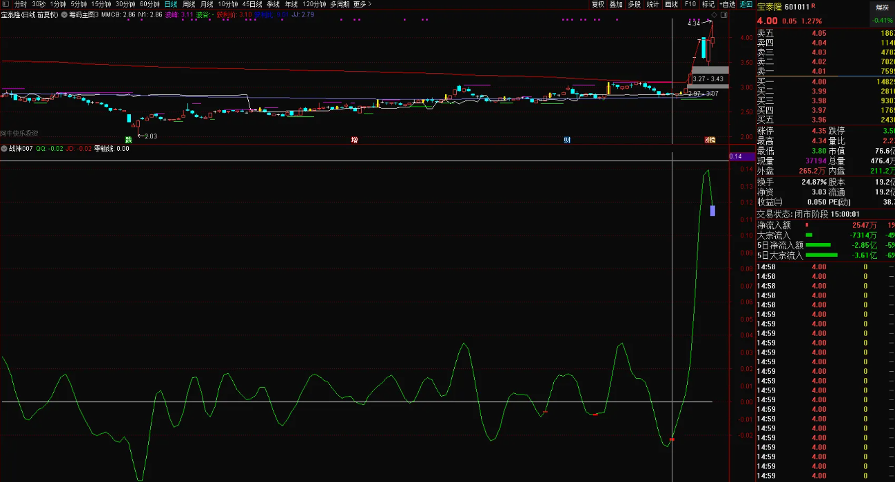Open the 战神007 indicator dropdown
Screen dimensions: 895x482
pyautogui.click(x=5, y=148)
